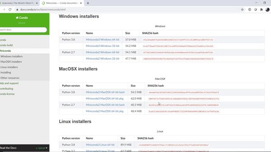This screenshot has width=271, height=152.
Task: Open Conda license sidebar link
Action: click(7, 94)
